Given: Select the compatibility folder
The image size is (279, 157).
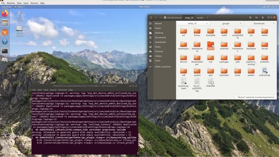Looking at the screenshot, I should [238, 34].
